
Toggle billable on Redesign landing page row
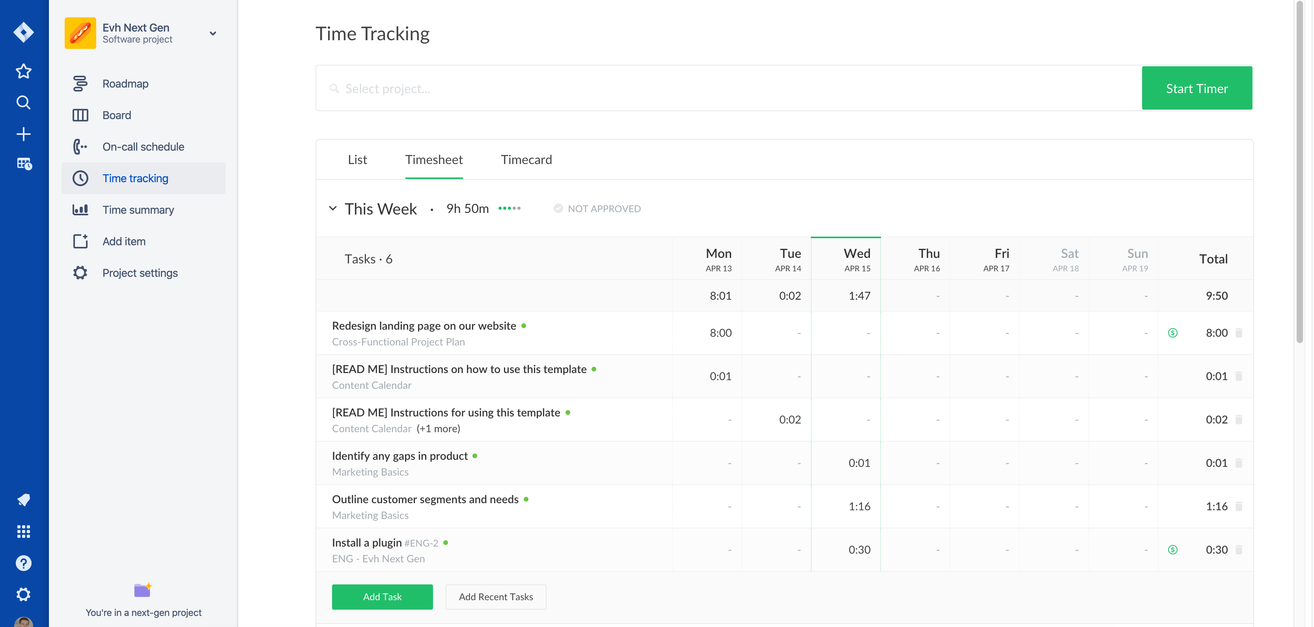pos(1173,333)
